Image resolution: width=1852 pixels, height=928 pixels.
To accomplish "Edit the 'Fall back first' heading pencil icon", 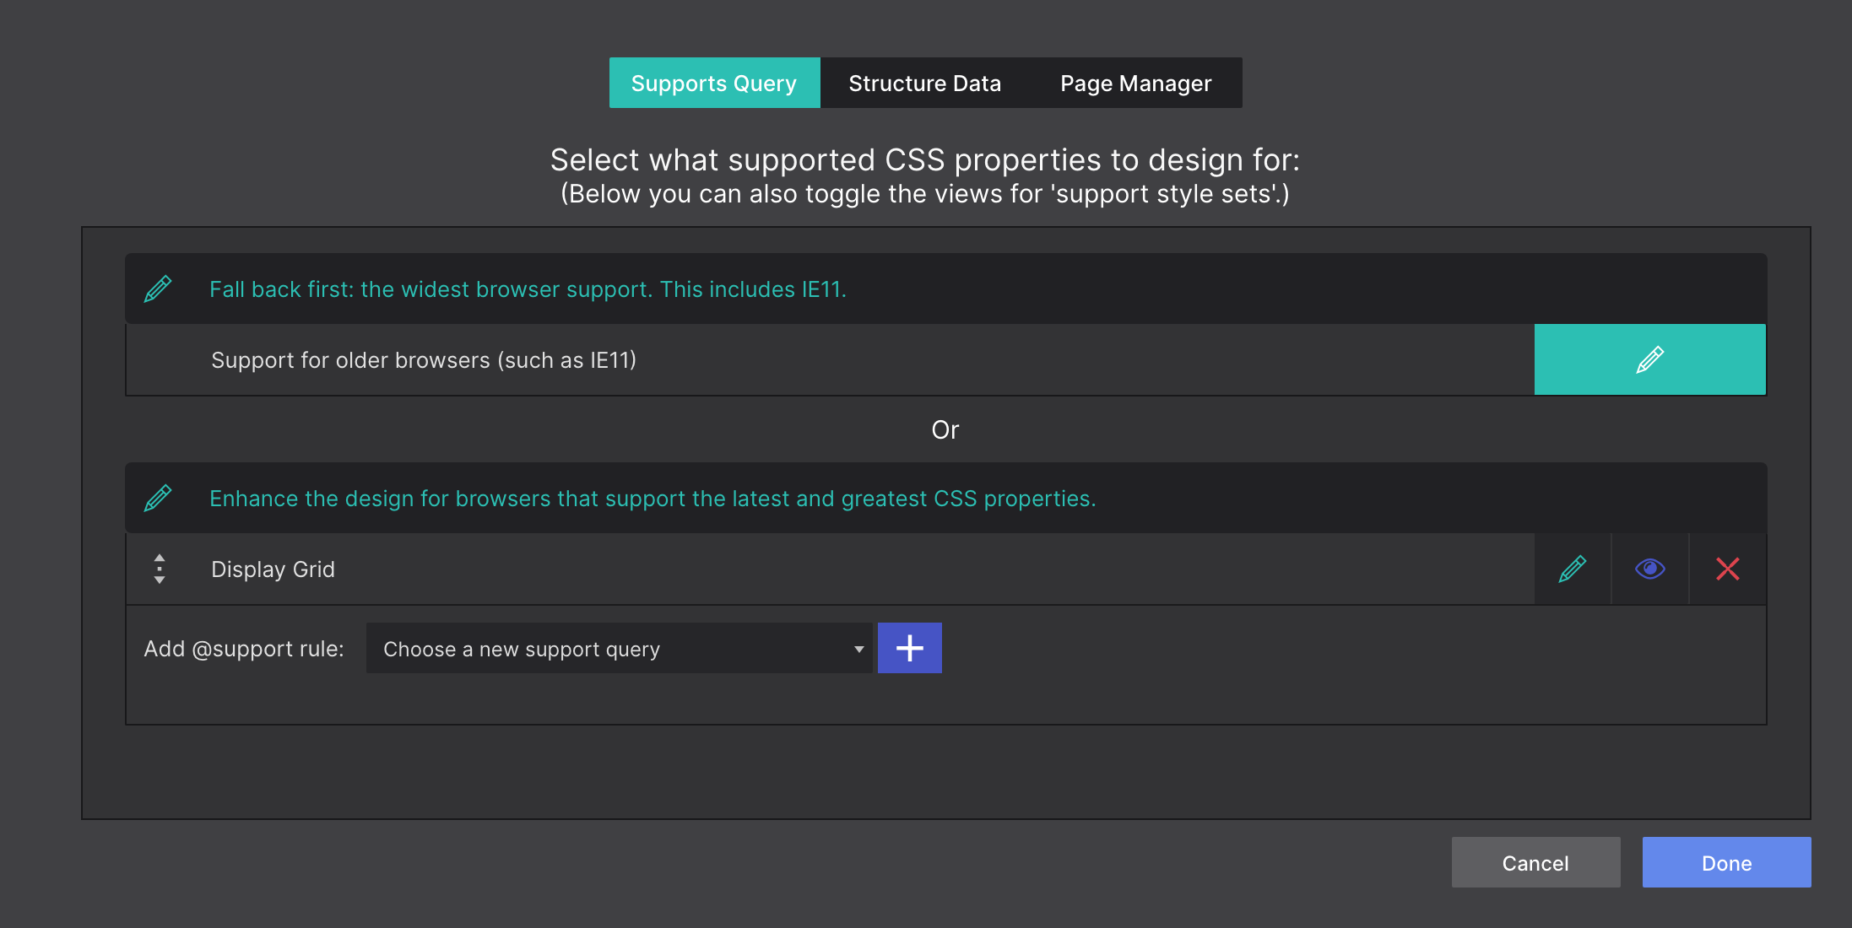I will 158,289.
